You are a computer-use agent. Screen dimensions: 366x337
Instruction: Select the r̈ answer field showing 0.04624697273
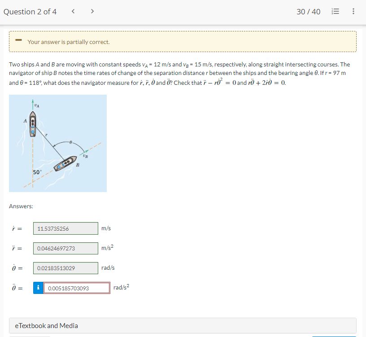tap(65, 248)
